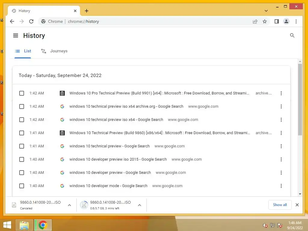Click the history page vertical scrollbar thumb
This screenshot has width=308, height=231.
pos(300,99)
